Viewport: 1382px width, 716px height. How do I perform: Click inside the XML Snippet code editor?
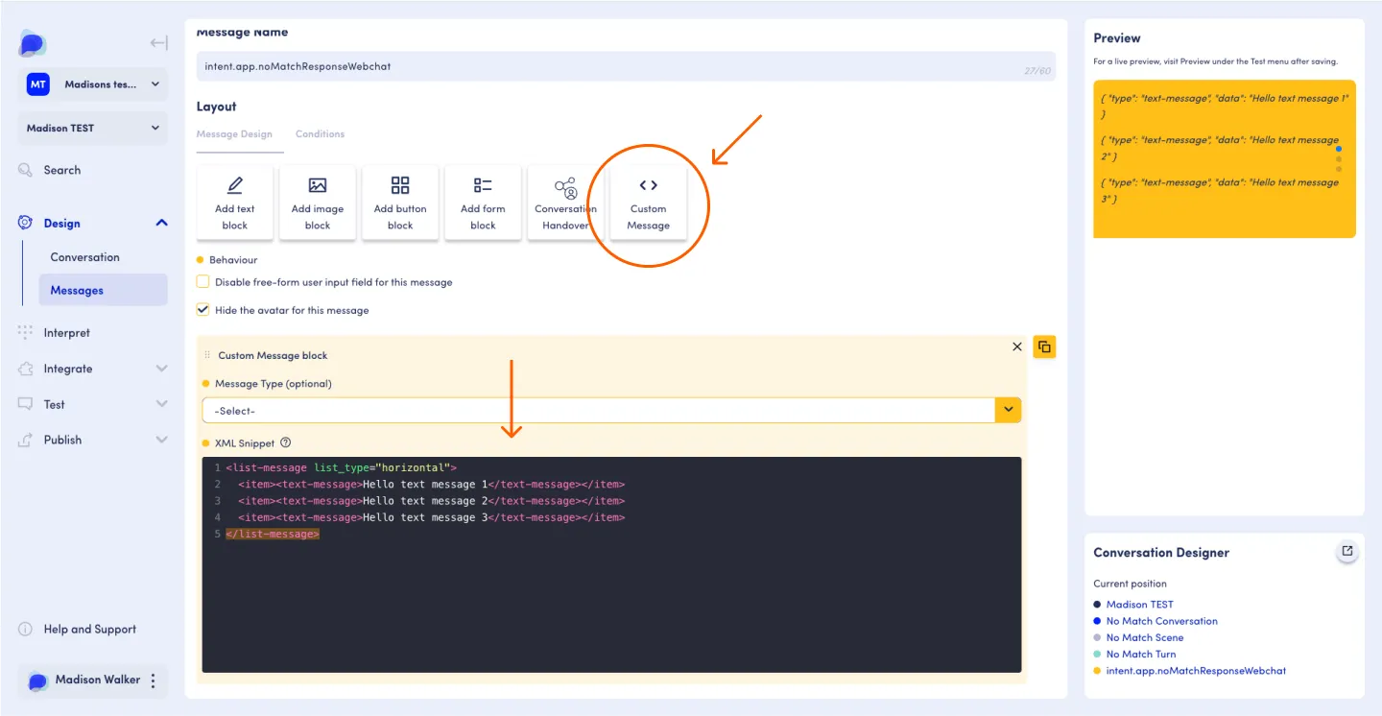[612, 565]
